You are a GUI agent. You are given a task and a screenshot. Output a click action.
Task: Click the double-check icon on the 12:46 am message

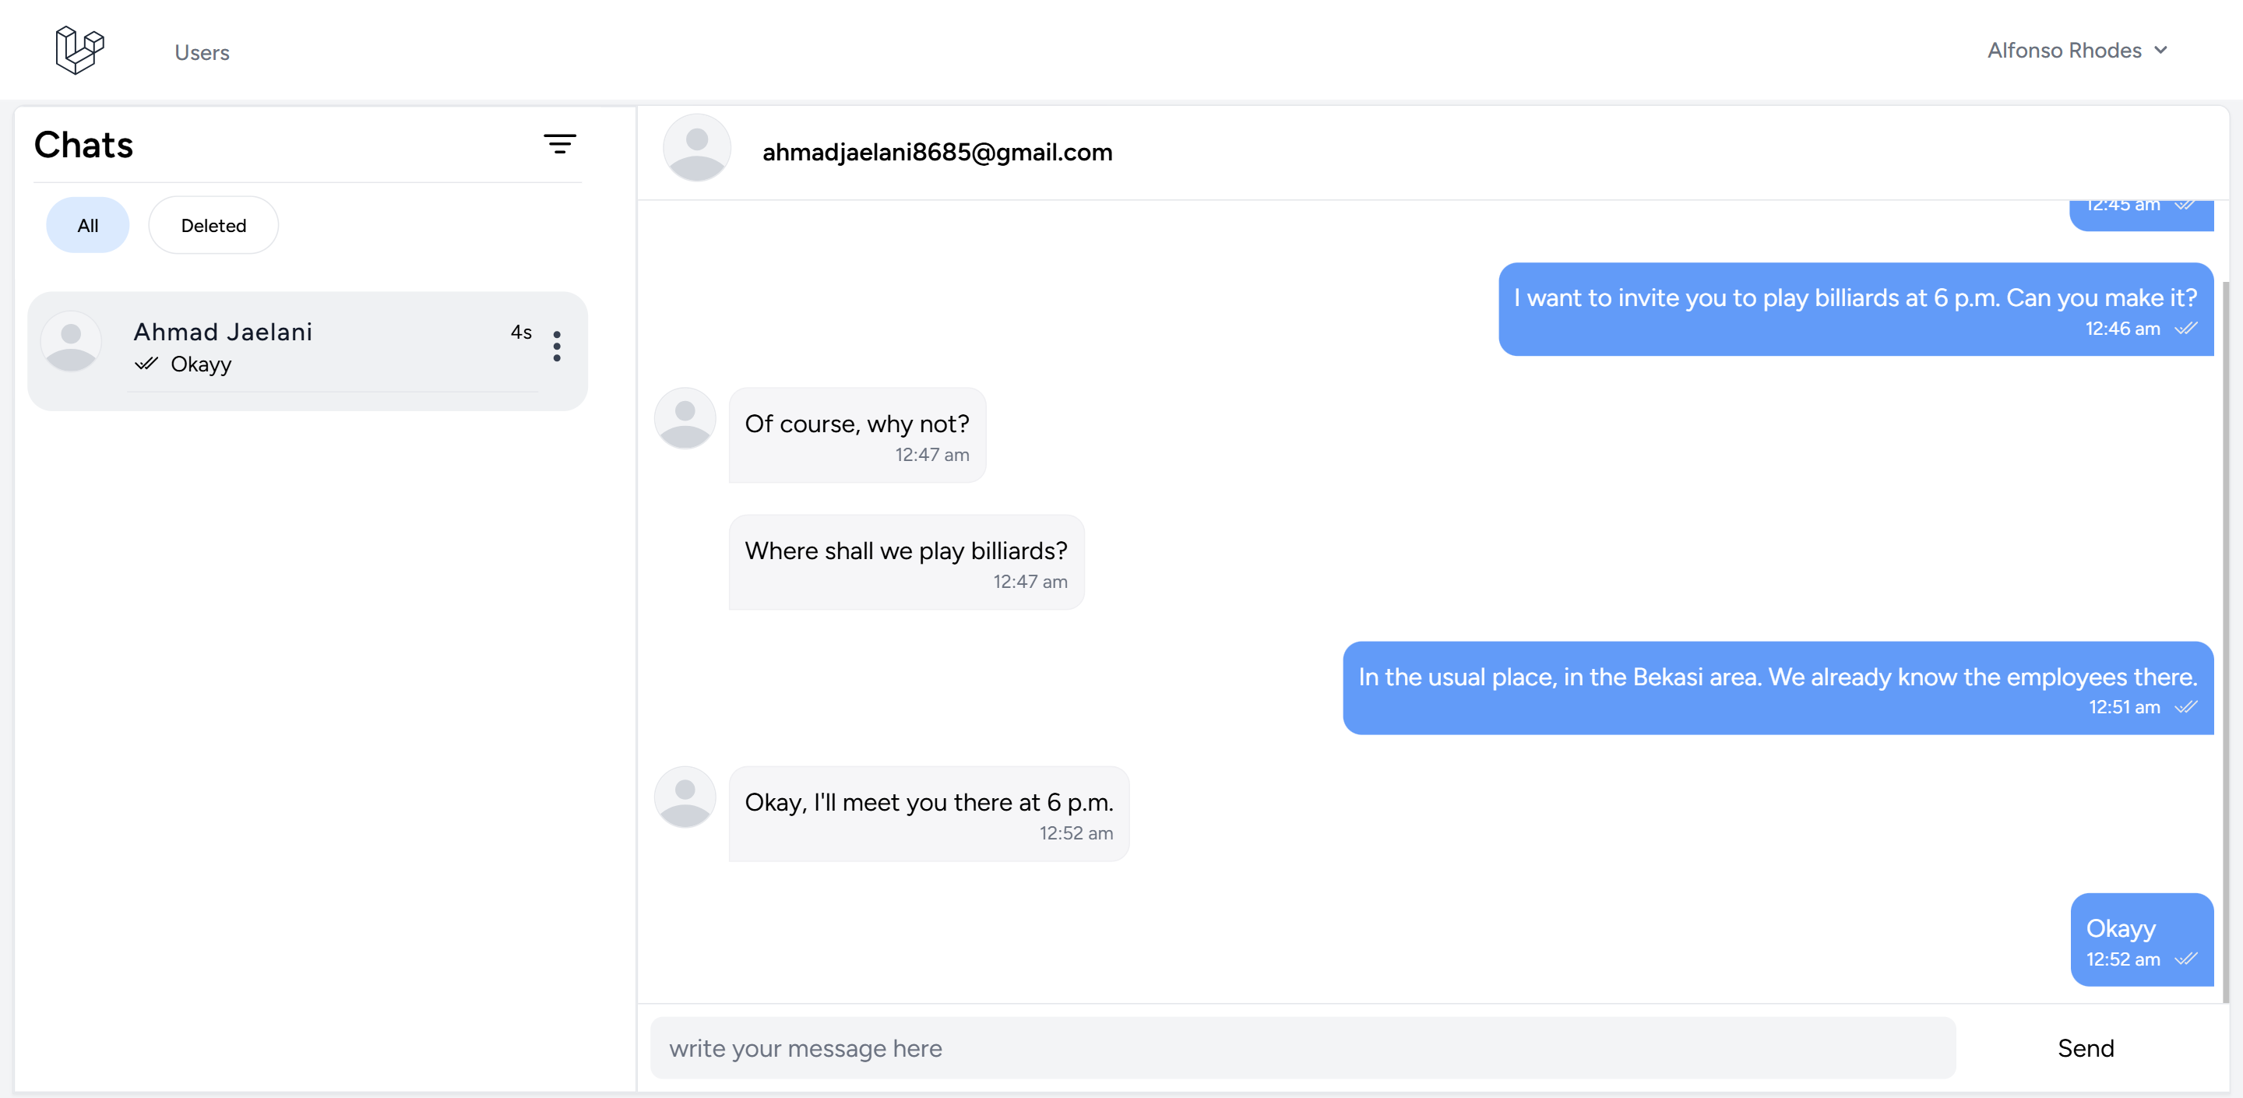click(2185, 329)
